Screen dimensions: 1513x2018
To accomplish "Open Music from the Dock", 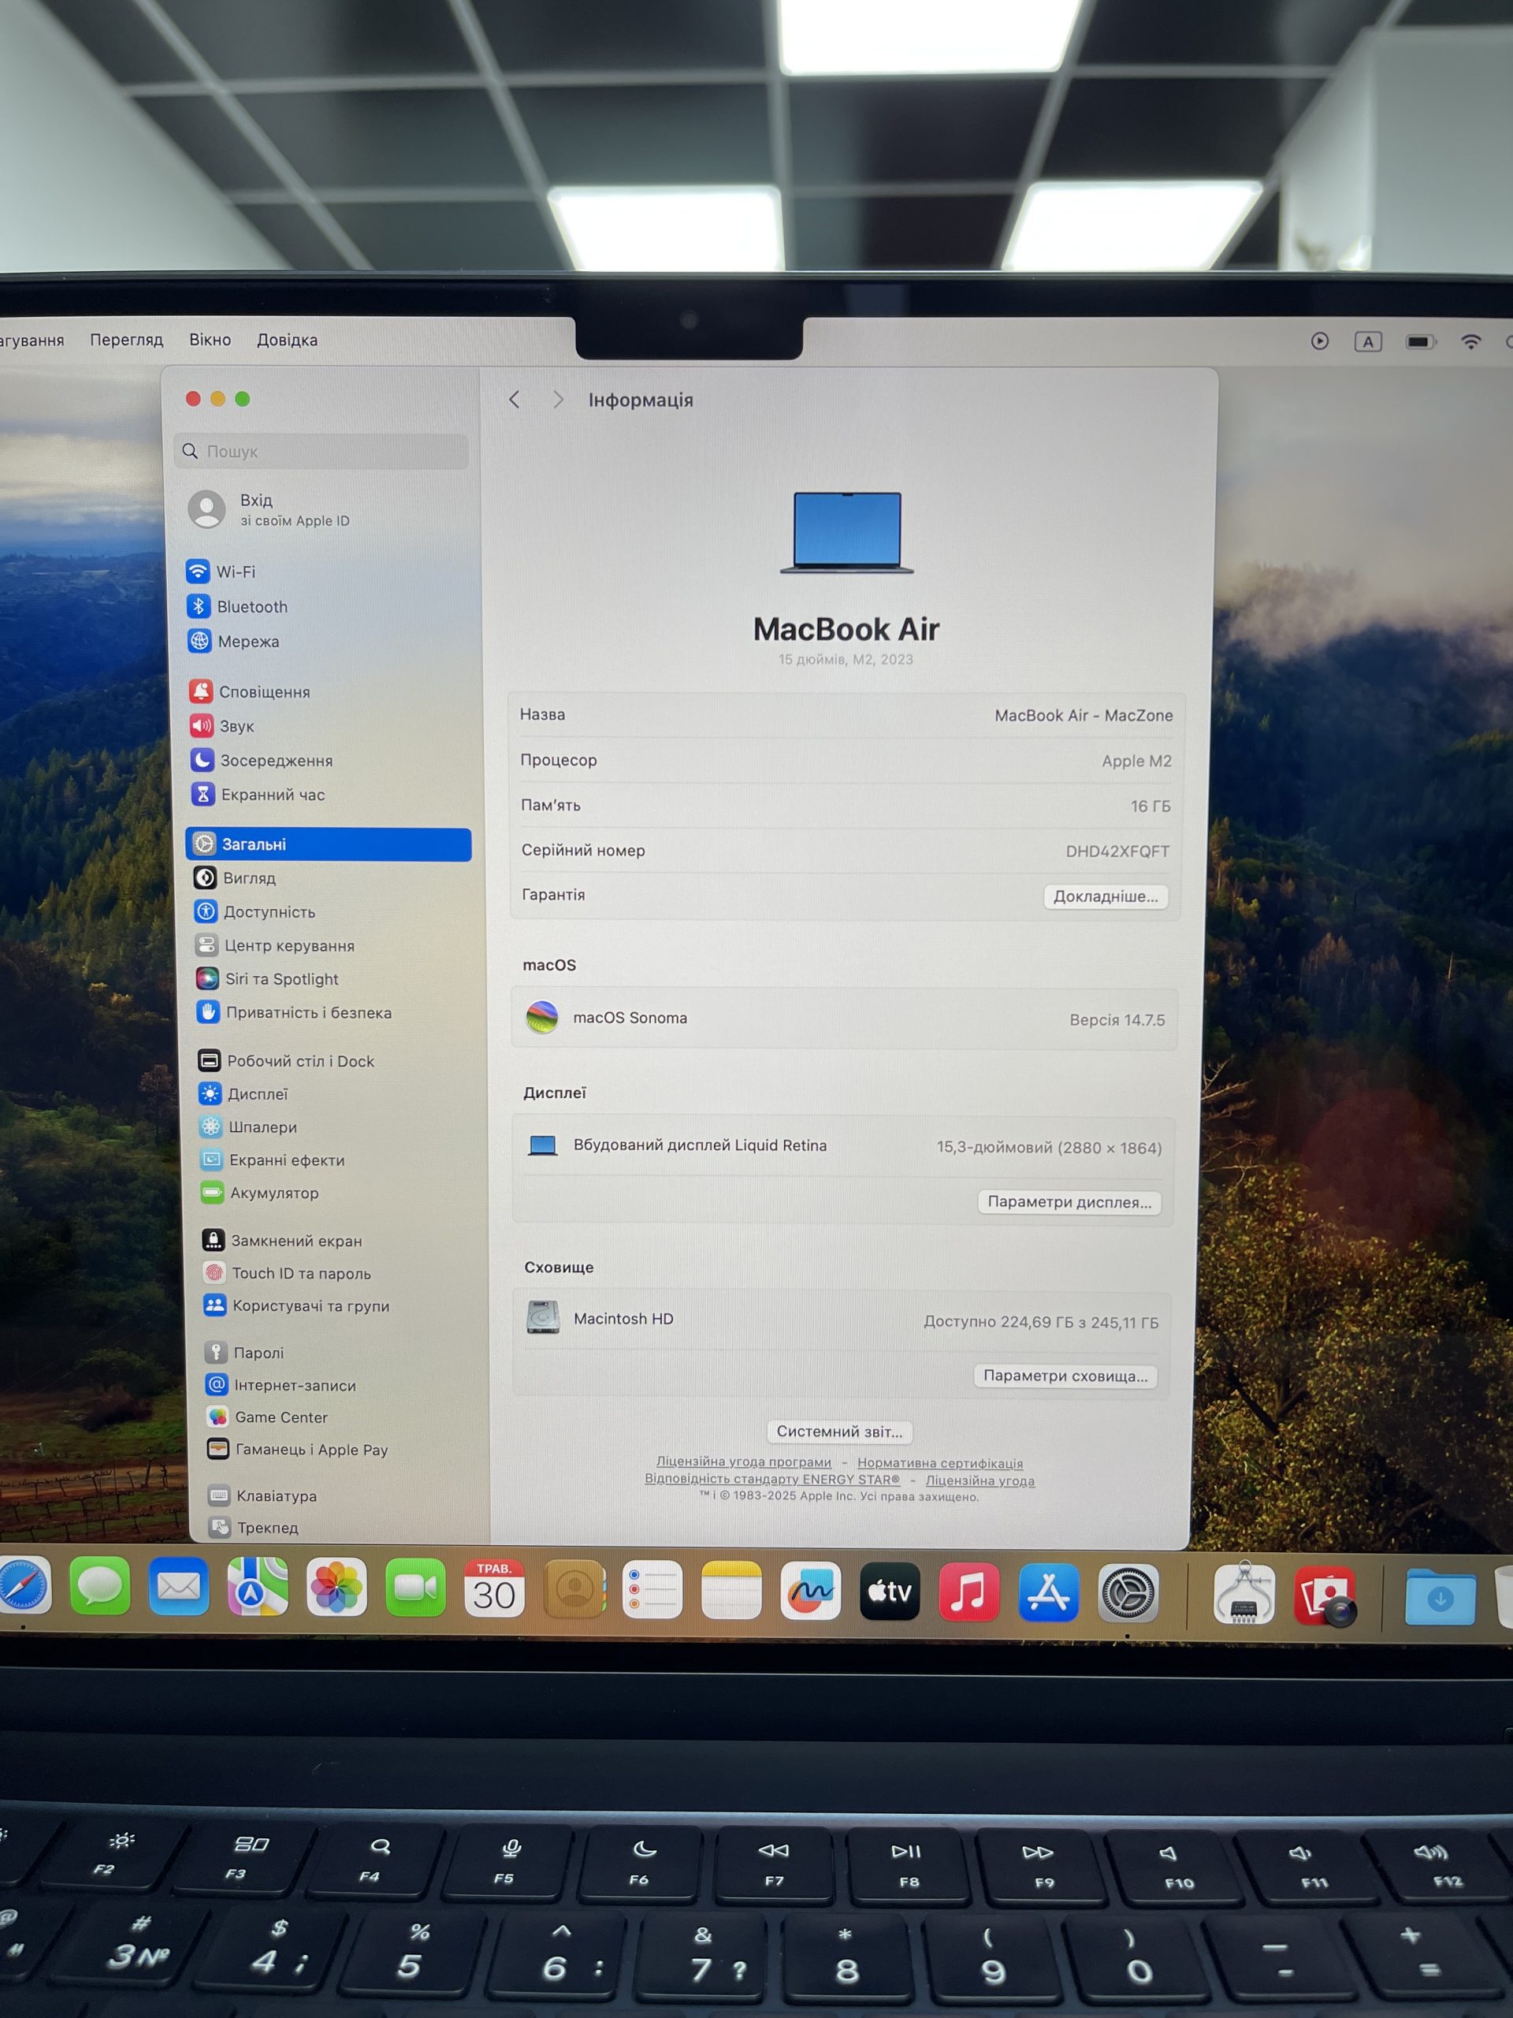I will coord(968,1592).
